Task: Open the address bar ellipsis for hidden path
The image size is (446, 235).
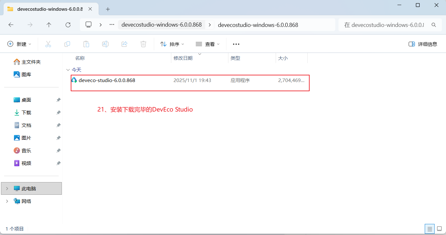Action: coord(112,25)
